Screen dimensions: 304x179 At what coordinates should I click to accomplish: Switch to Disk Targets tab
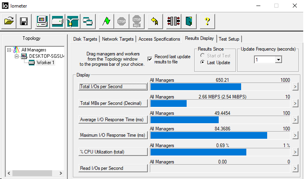[x=85, y=39]
